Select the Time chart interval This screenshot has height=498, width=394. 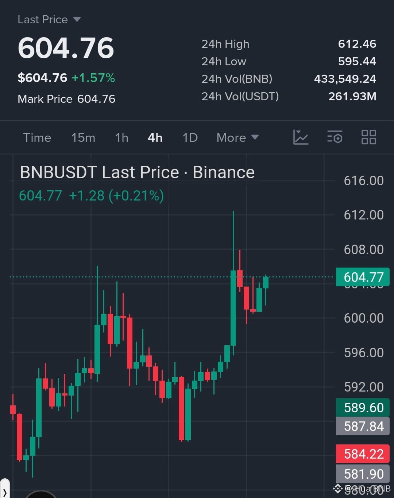(x=37, y=137)
